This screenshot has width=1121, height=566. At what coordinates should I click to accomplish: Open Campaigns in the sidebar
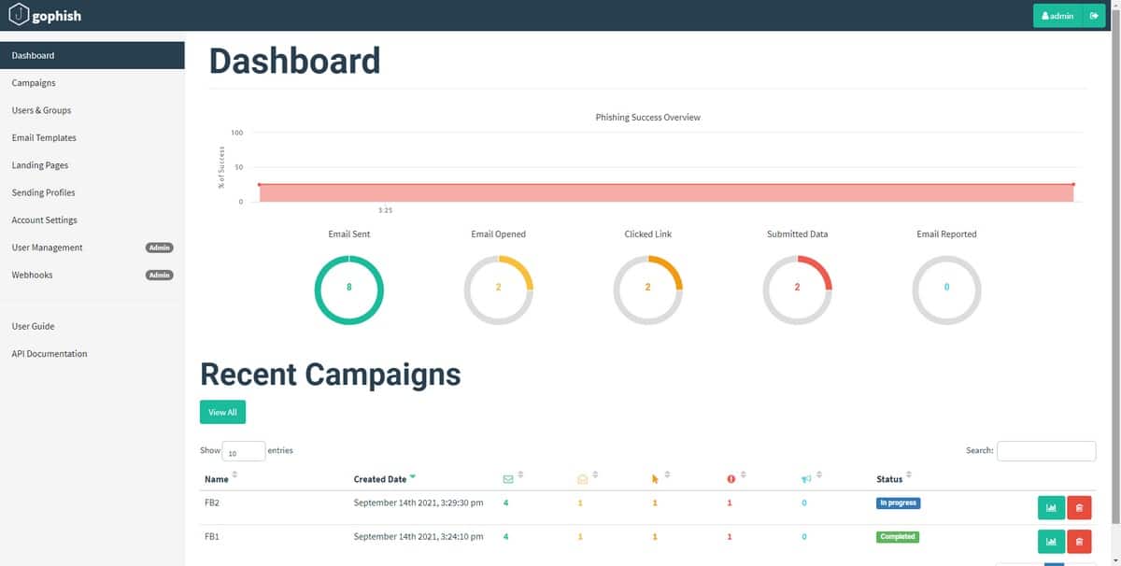pyautogui.click(x=34, y=83)
